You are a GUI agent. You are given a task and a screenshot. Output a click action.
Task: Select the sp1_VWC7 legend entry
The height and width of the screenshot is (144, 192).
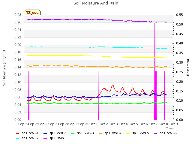coord(27,138)
